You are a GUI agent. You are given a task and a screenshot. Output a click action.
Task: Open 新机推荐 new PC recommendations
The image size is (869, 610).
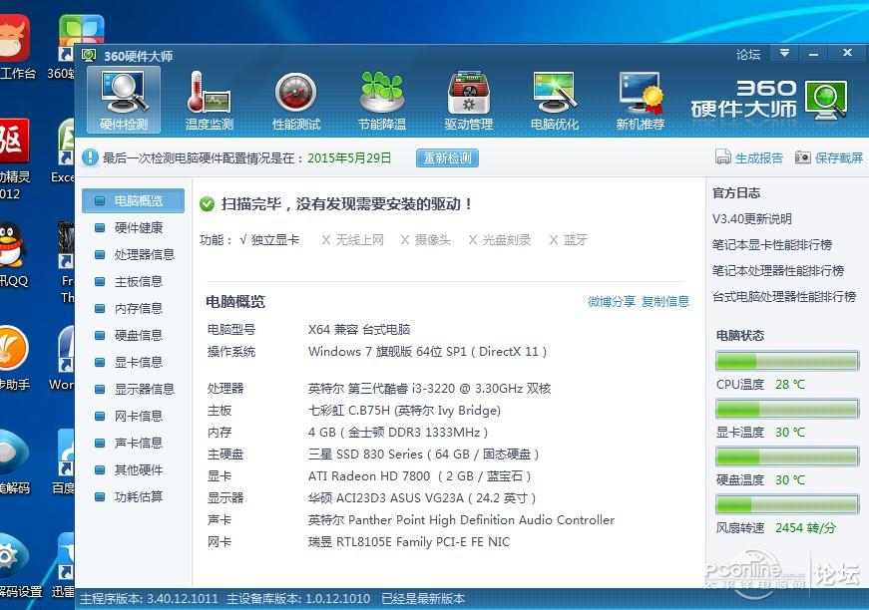641,101
